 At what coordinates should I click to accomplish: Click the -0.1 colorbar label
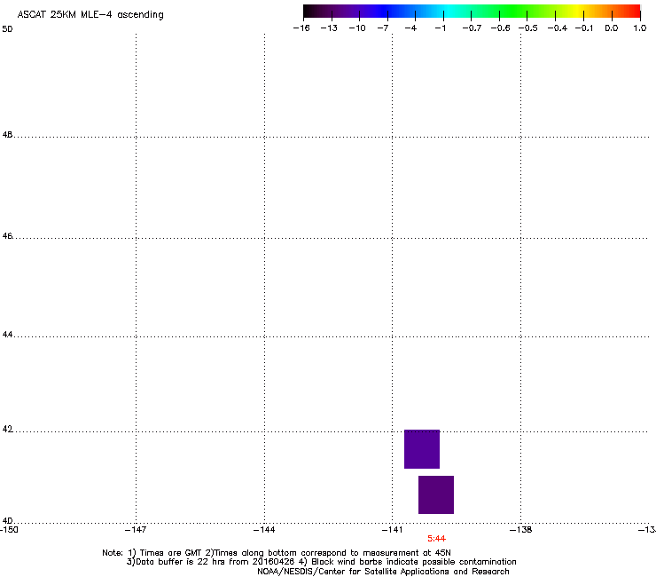point(584,28)
